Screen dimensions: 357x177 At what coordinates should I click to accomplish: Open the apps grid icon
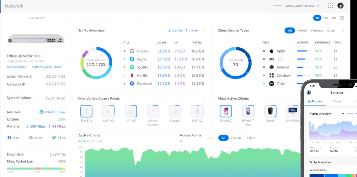click(x=330, y=6)
